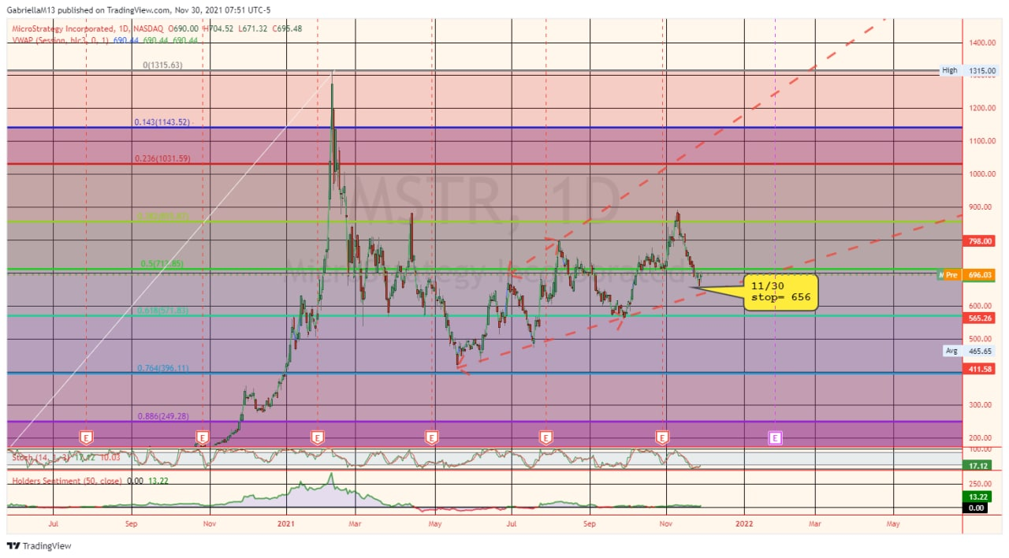This screenshot has width=1009, height=558.
Task: Click the 2021 label on the date axis
Action: click(288, 522)
